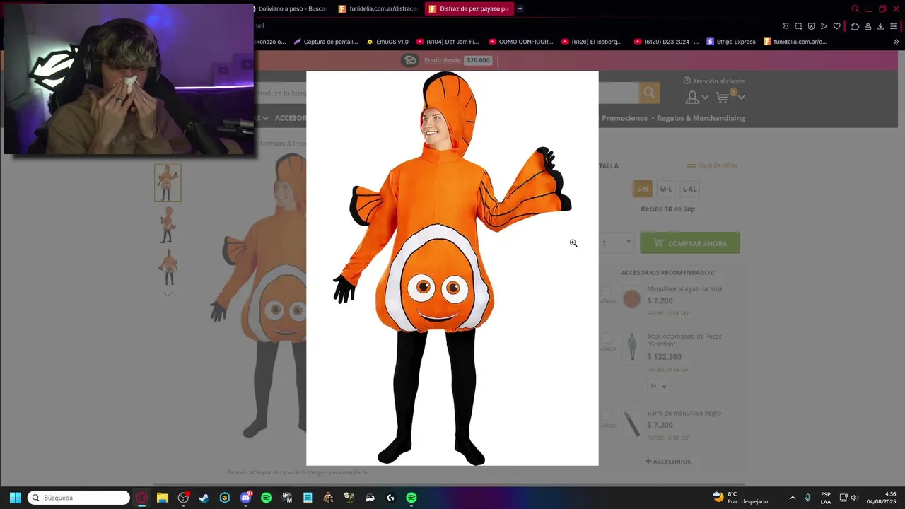Click the taskbar Búsqueda search box
905x509 pixels.
pyautogui.click(x=78, y=498)
